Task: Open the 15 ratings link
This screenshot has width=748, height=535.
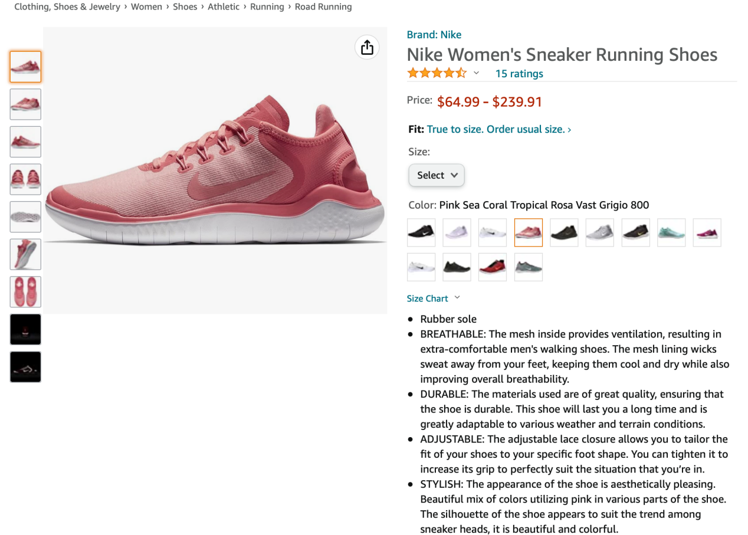Action: tap(519, 74)
